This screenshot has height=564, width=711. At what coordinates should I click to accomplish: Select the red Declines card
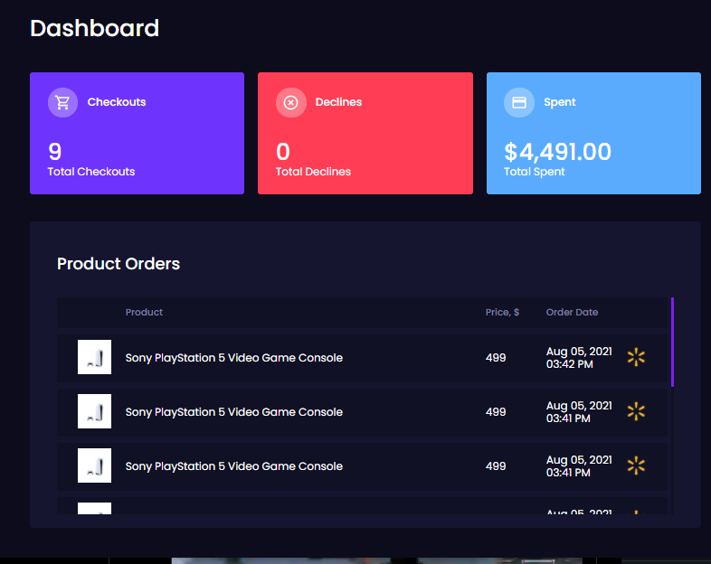point(365,133)
